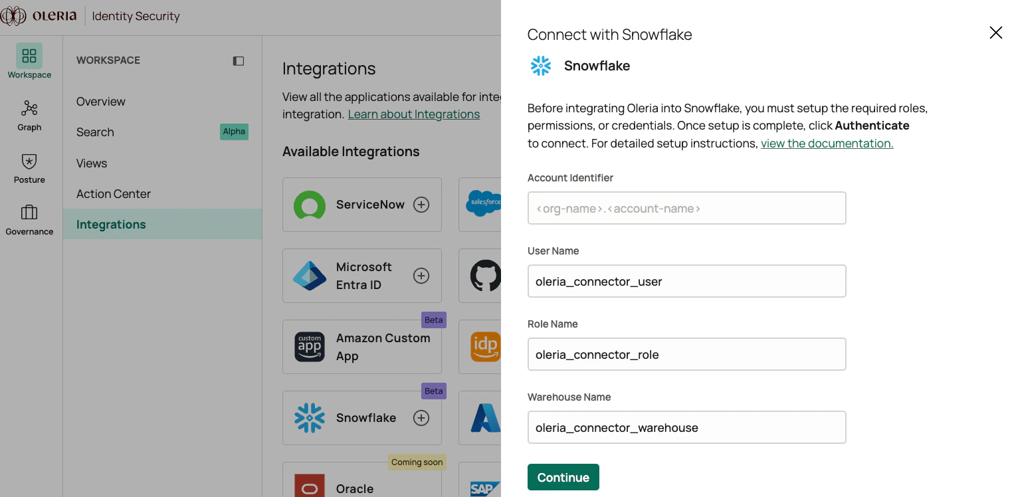Click the GitHub logo icon
The width and height of the screenshot is (1010, 497).
coord(486,275)
